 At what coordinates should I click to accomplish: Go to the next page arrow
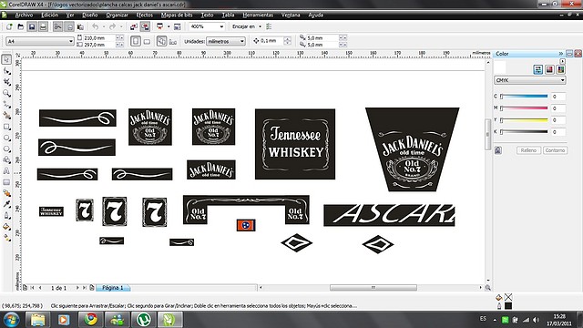[77, 288]
